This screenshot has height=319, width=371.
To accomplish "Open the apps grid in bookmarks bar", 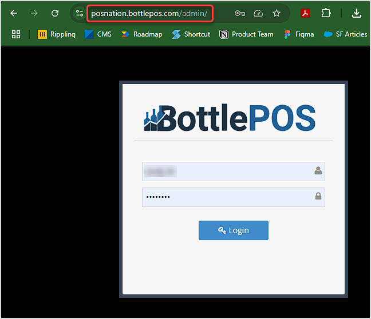I will (16, 34).
